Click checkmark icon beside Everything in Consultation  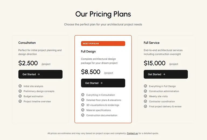[x=83, y=95]
